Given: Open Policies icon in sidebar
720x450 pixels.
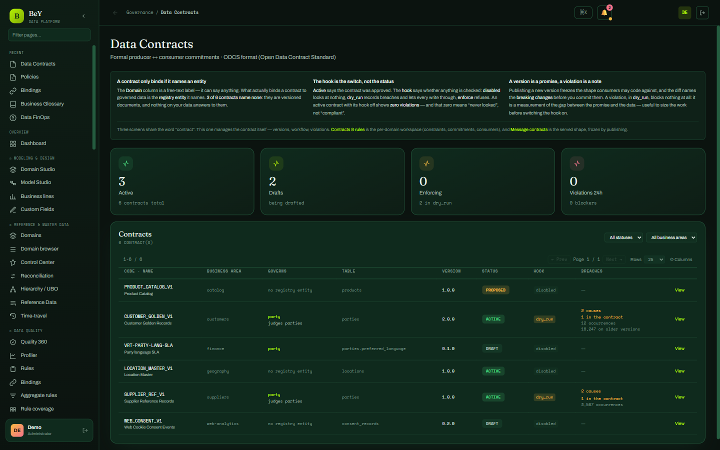Looking at the screenshot, I should point(13,77).
